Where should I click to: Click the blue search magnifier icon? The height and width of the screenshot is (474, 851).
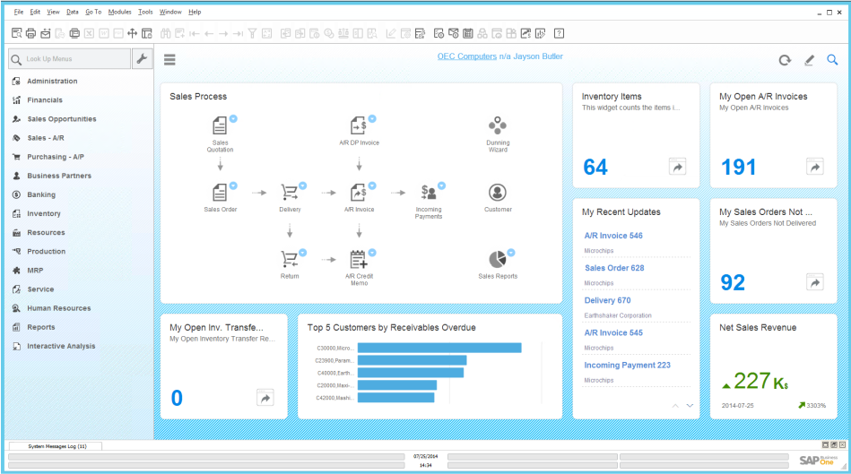(x=832, y=60)
